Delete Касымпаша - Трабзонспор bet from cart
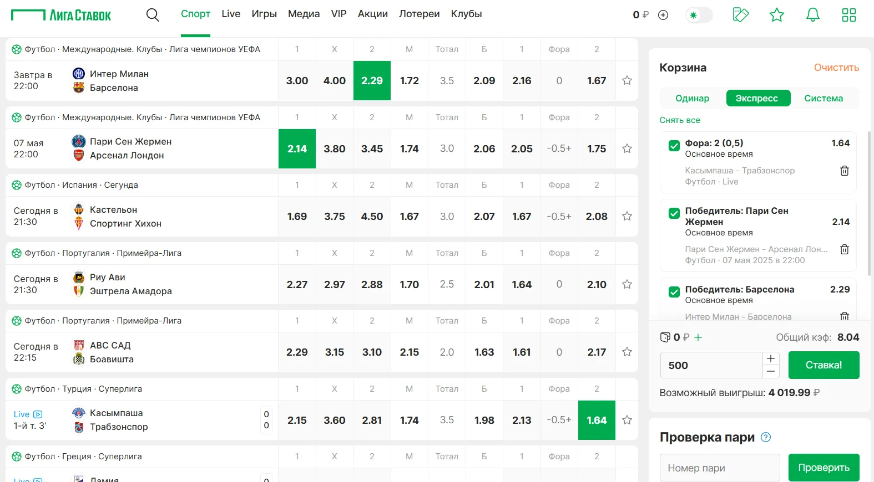 [x=844, y=171]
